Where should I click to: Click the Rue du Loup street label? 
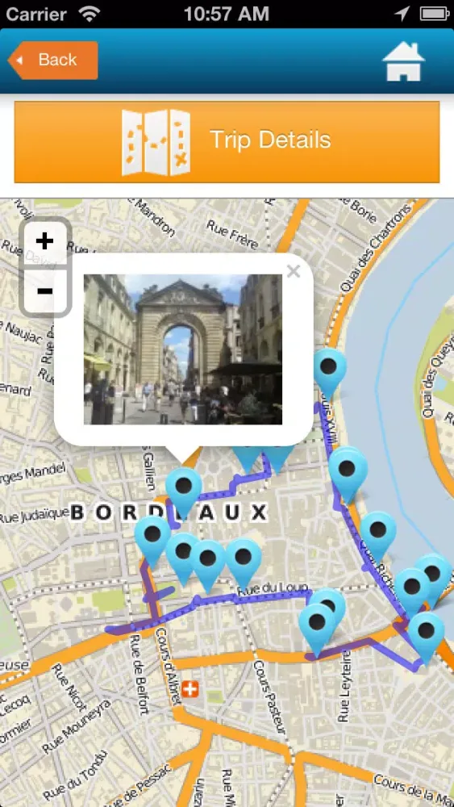tap(273, 588)
